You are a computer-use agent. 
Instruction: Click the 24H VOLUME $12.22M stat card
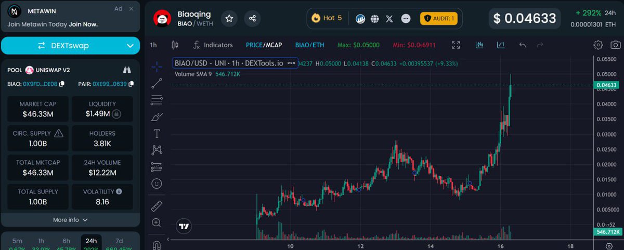point(102,167)
